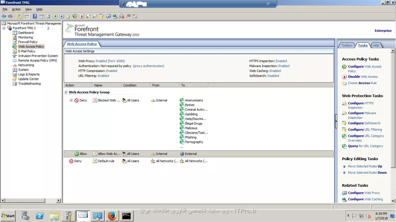Click the Name column header
The width and height of the screenshot is (396, 222).
coord(107,85)
